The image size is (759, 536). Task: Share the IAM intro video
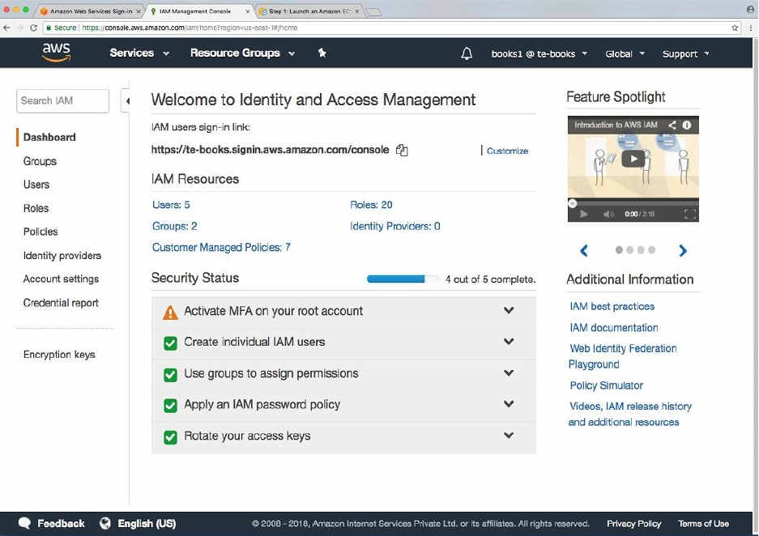[x=672, y=125]
